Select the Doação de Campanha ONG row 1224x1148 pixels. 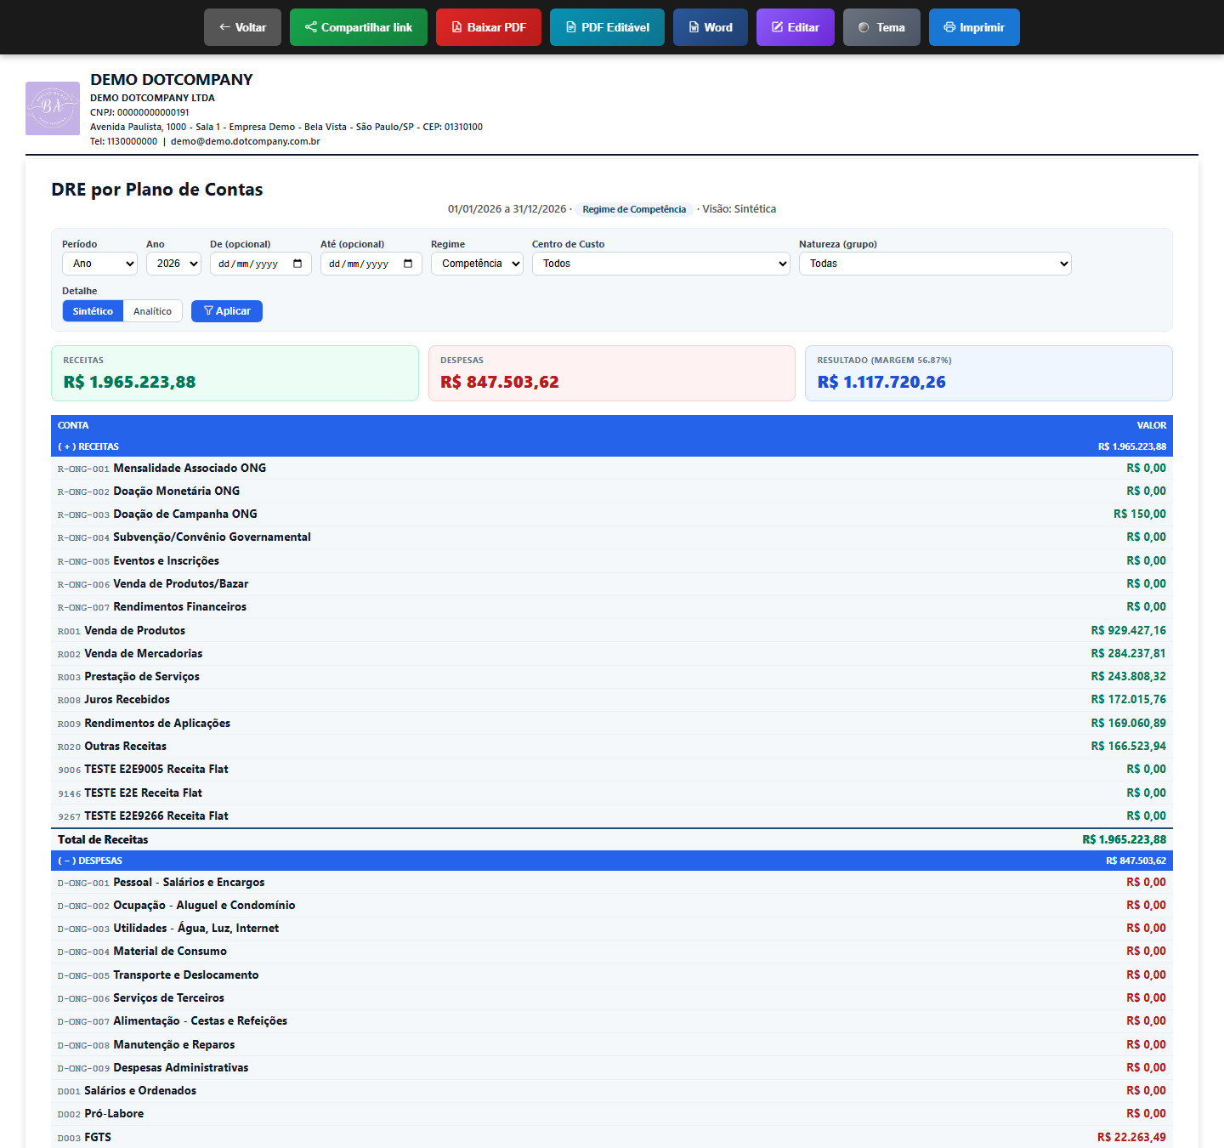(x=612, y=514)
